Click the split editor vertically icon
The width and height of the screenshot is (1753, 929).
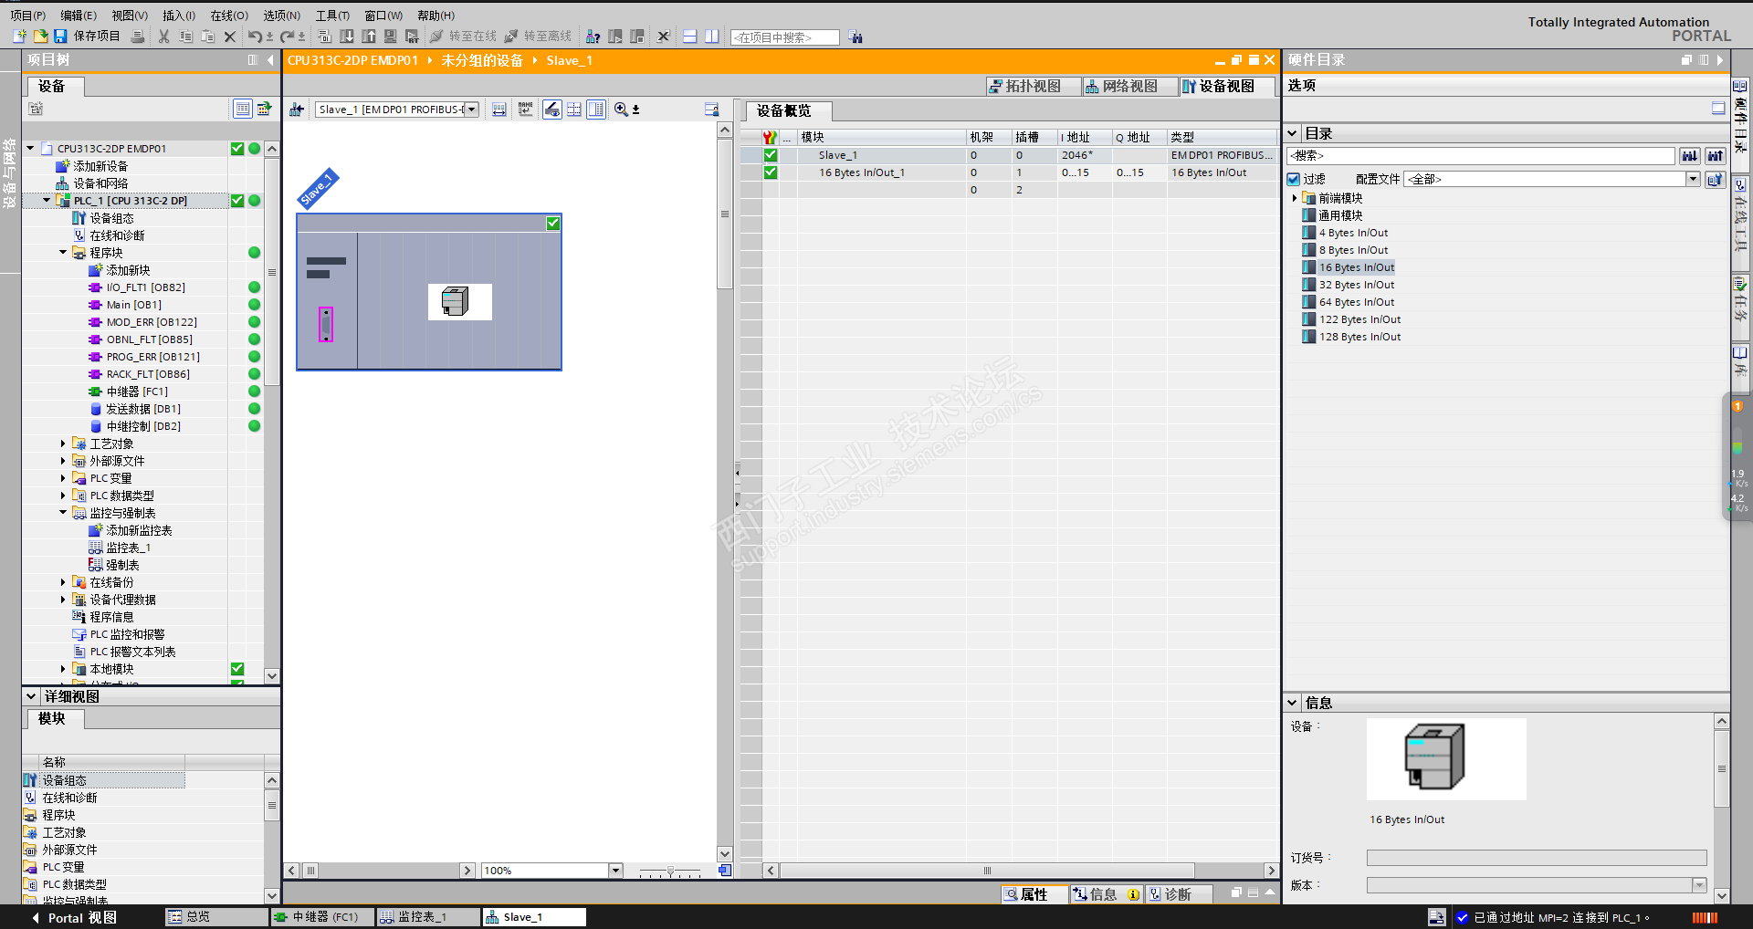coord(712,37)
